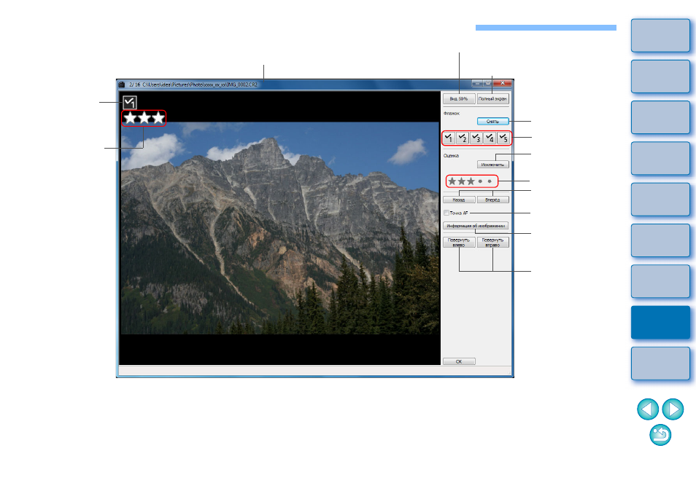Set checkmark 5 on the image
This screenshot has height=491, width=696.
tap(503, 138)
